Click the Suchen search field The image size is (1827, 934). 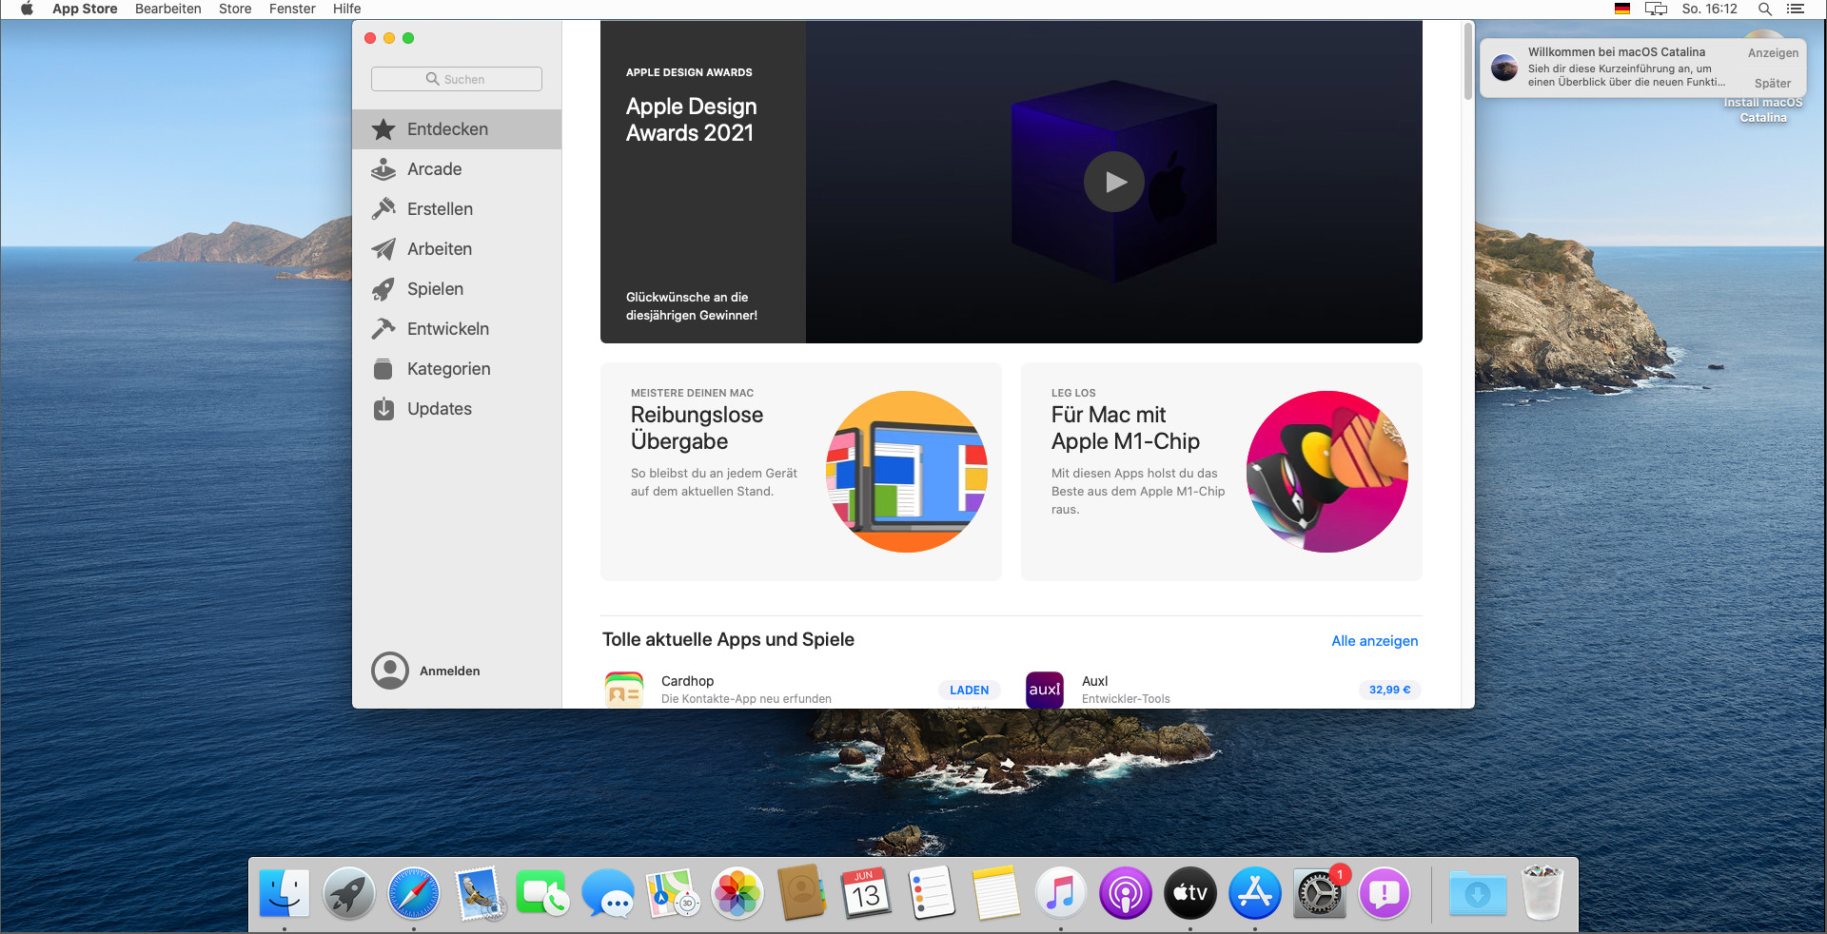click(x=457, y=79)
